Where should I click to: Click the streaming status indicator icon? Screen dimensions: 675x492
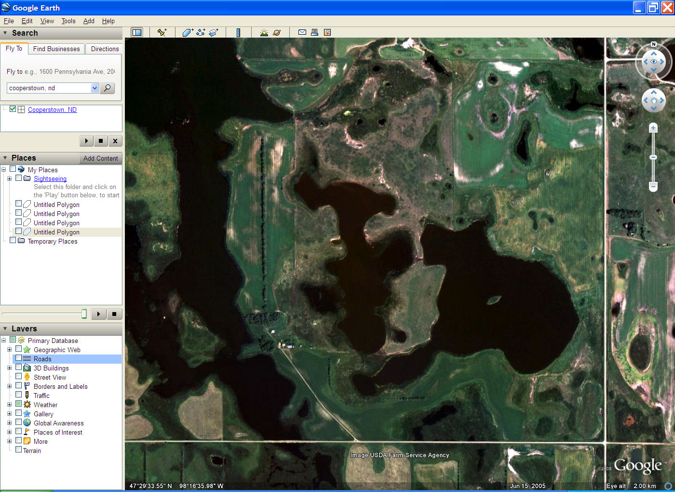(668, 486)
